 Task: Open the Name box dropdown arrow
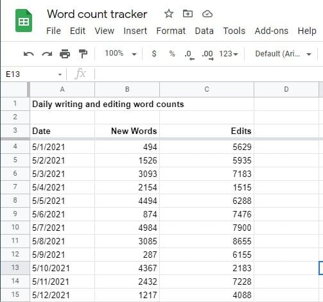click(60, 74)
